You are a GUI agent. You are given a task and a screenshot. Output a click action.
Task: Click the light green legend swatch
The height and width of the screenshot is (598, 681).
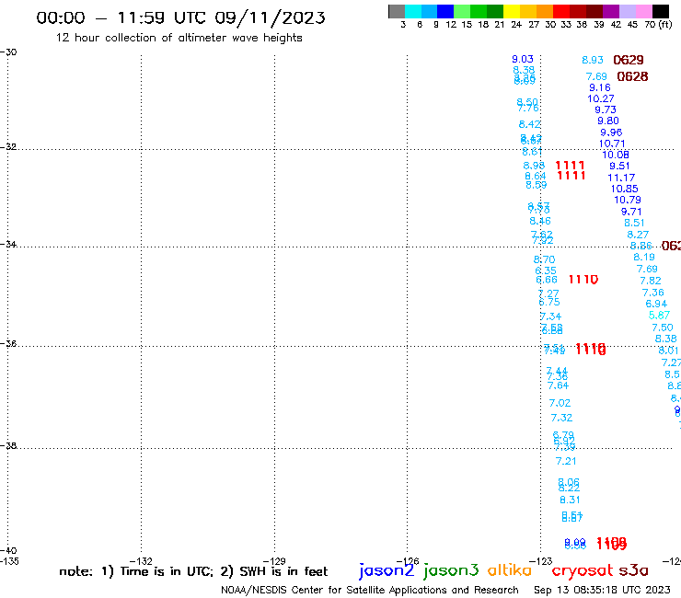pyautogui.click(x=462, y=11)
